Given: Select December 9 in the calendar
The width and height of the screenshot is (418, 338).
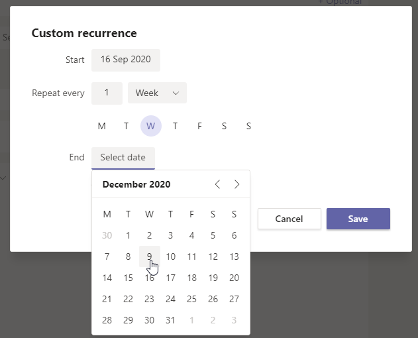Looking at the screenshot, I should point(150,256).
